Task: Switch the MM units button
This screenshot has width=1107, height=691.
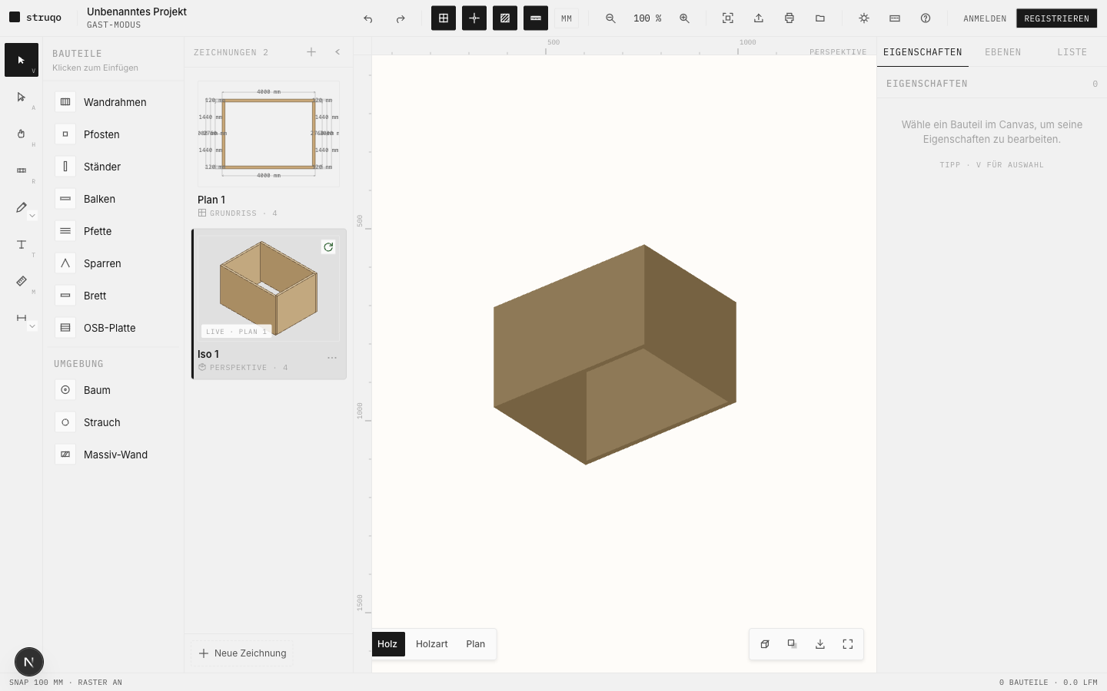Action: click(x=567, y=18)
